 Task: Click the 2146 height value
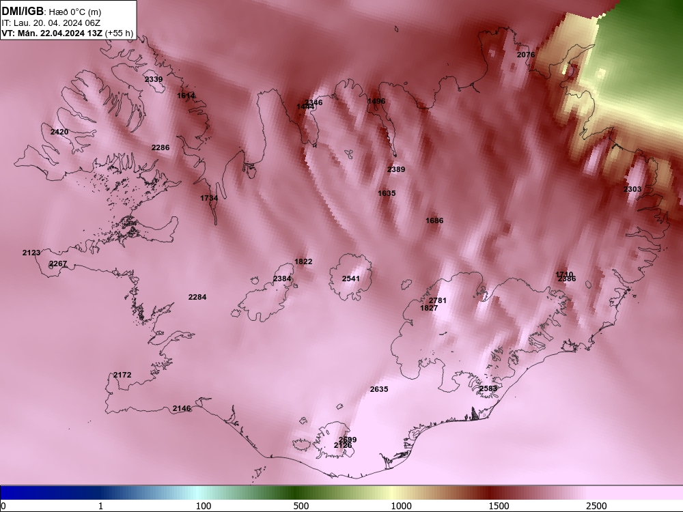(182, 408)
